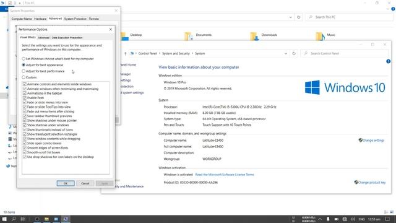Open Change settings link
Viewport: 396px width, 223px height.
point(373,141)
